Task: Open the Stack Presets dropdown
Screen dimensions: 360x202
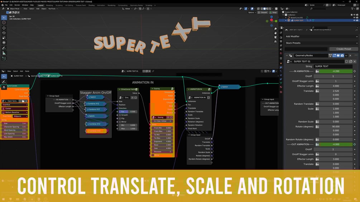Action: 321,43
